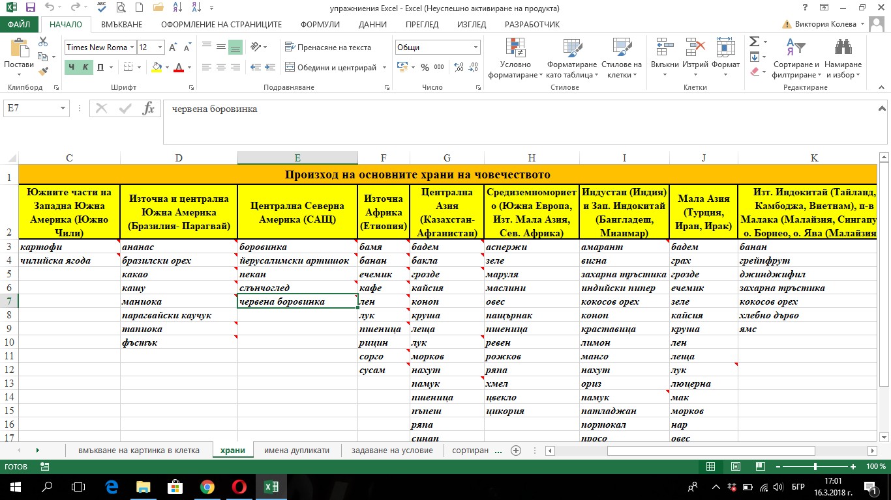891x500 pixels.
Task: Toggle bold Ч formatting
Action: point(72,67)
